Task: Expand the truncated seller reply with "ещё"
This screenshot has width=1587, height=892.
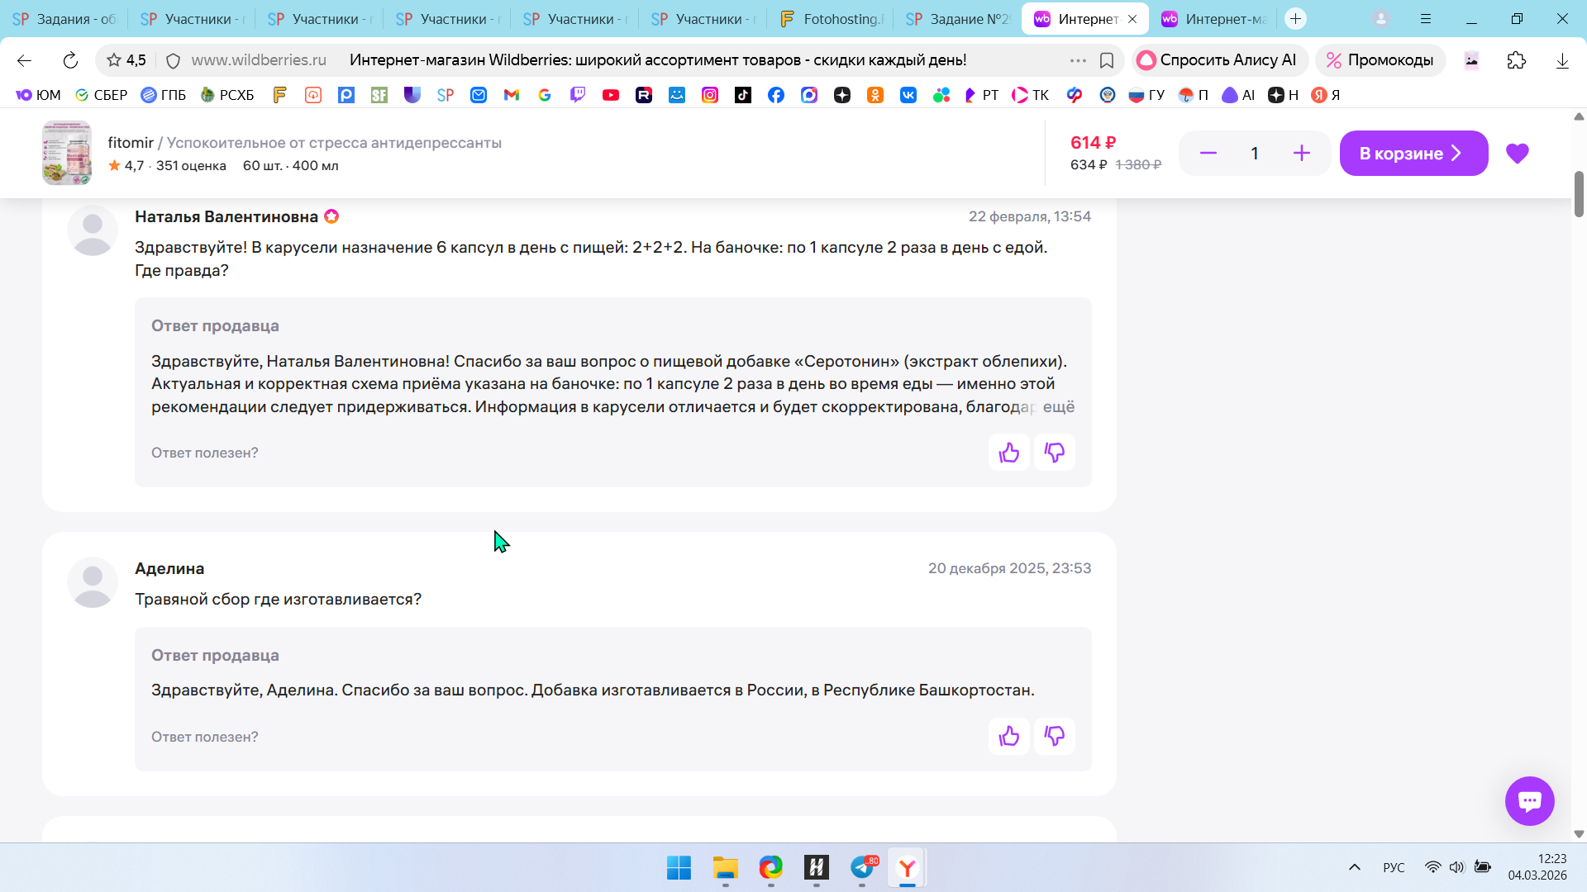Action: (x=1058, y=407)
